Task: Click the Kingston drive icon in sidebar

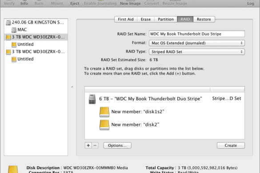Action: 8,22
